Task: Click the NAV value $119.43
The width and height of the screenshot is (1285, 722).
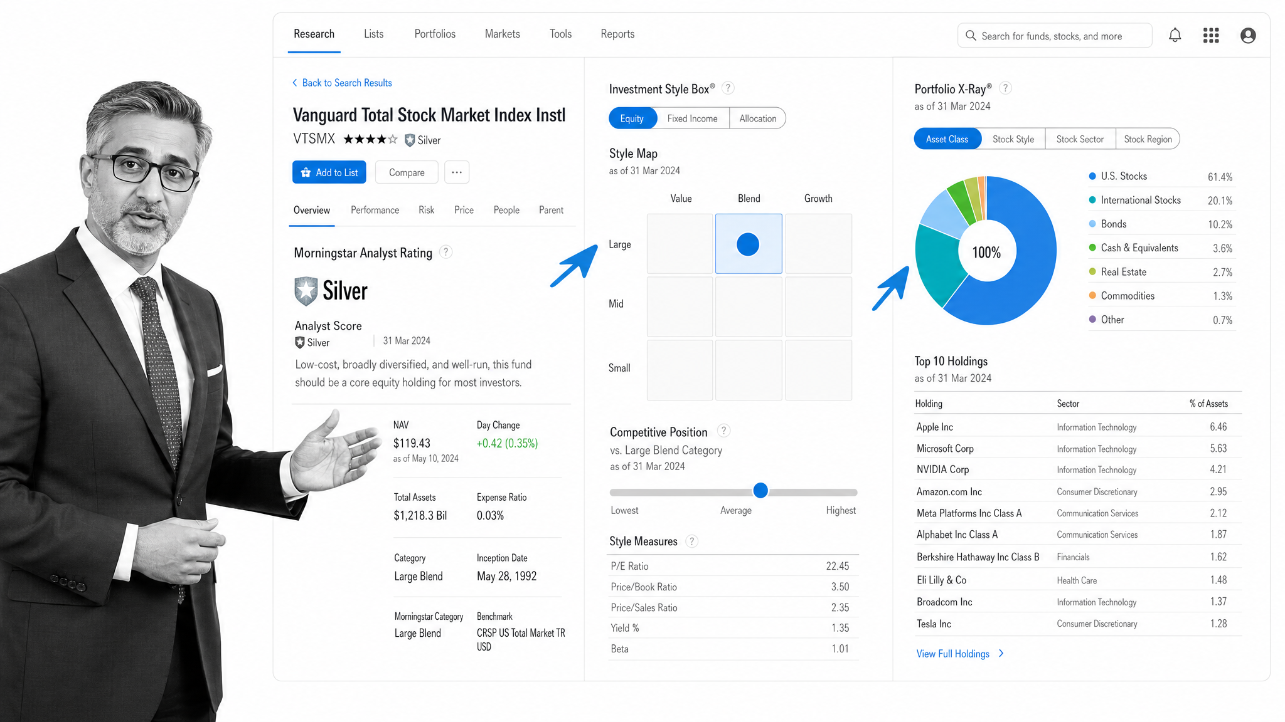Action: pos(412,443)
